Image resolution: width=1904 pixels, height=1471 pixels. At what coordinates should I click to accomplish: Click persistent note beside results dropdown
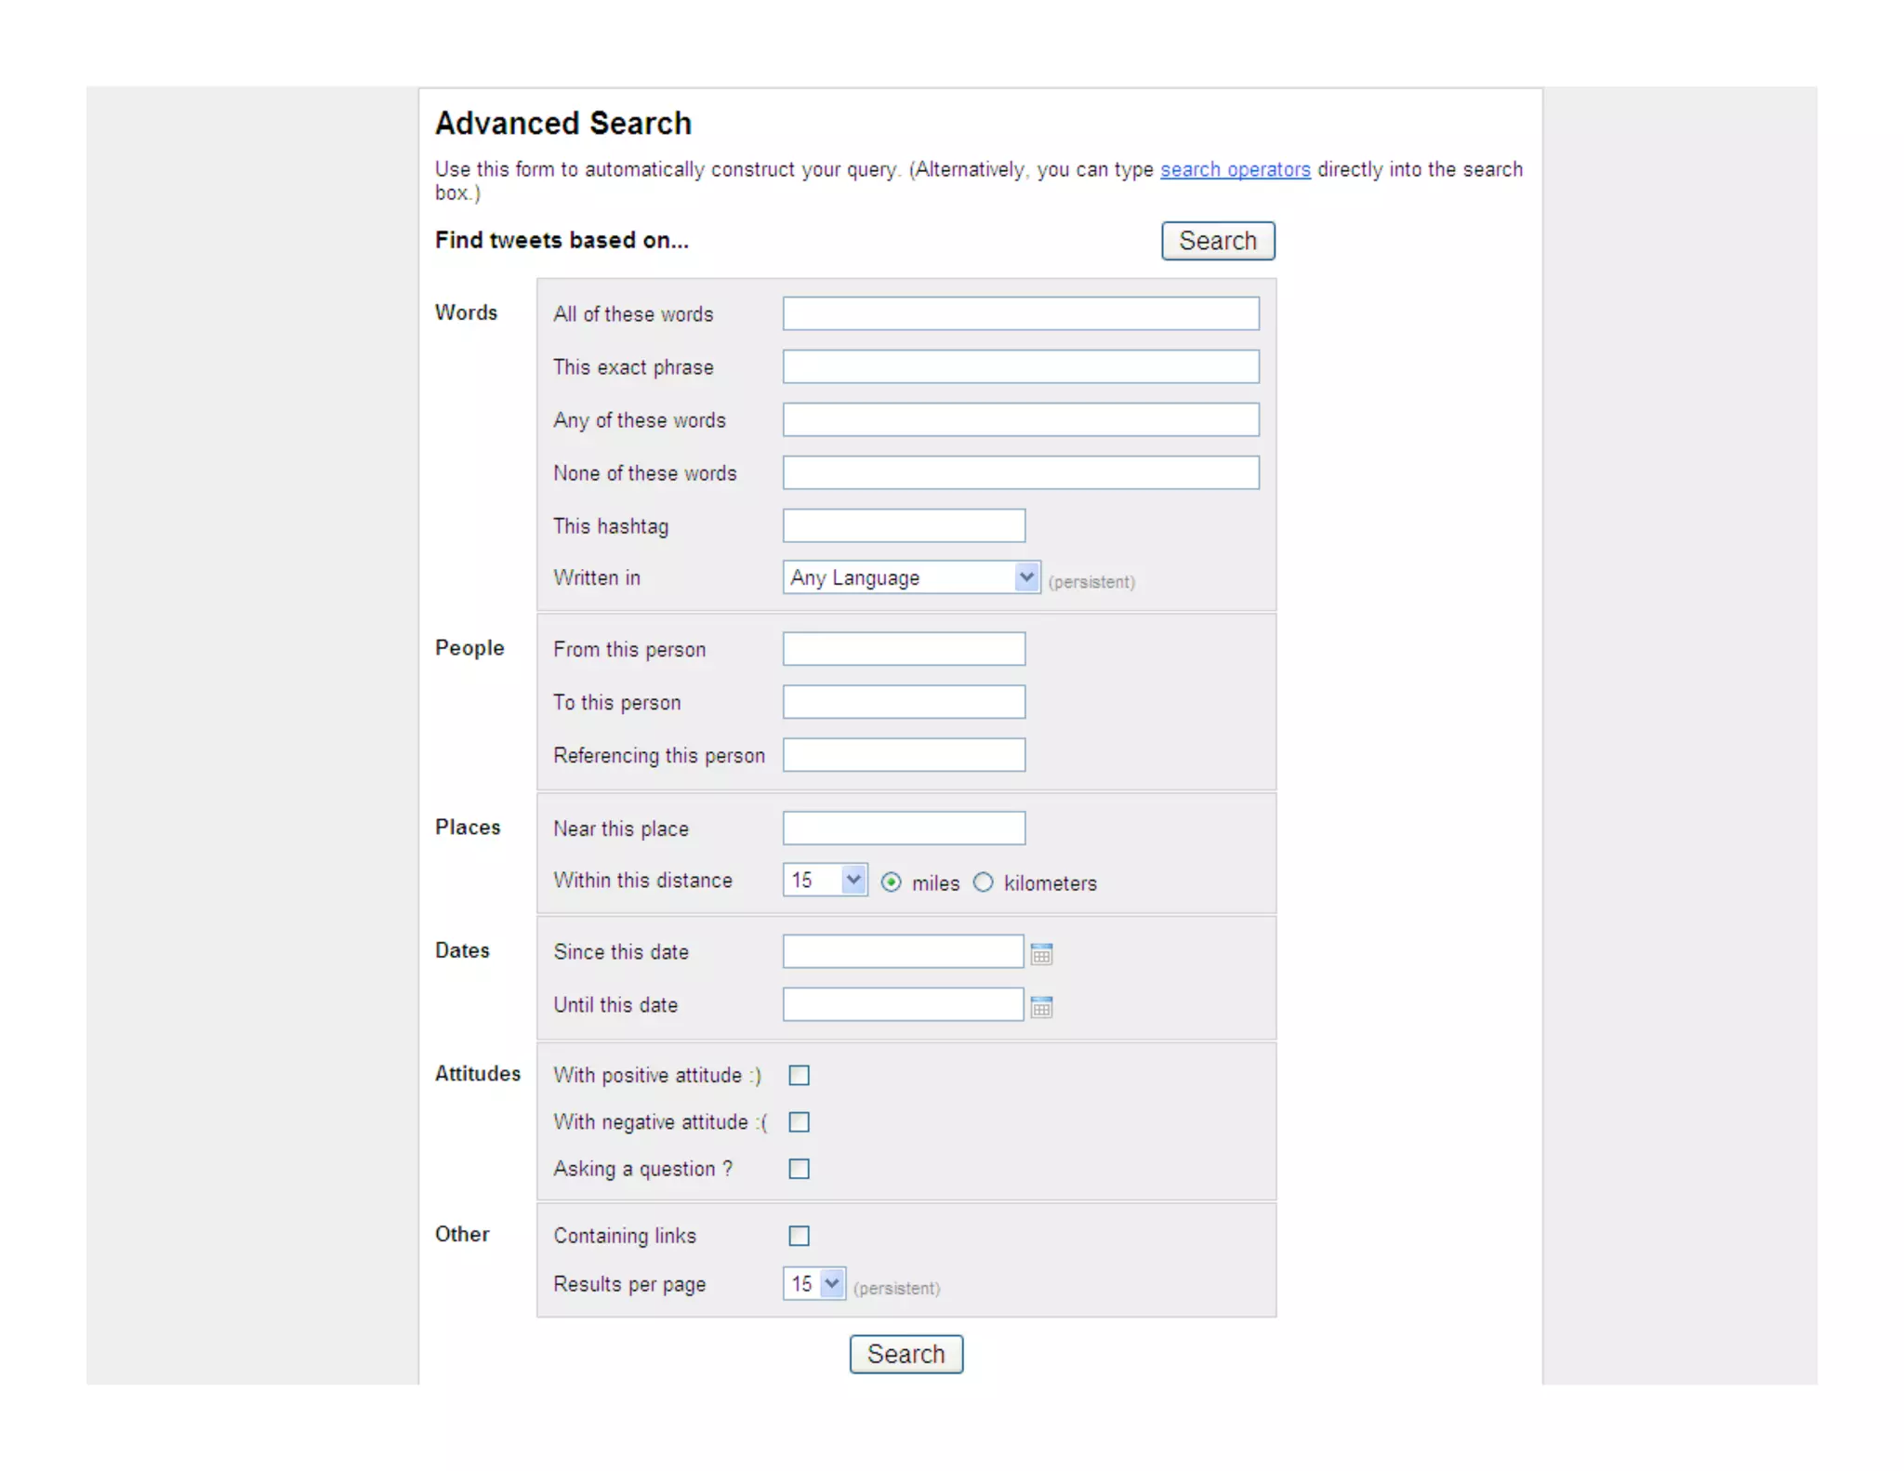[896, 1289]
